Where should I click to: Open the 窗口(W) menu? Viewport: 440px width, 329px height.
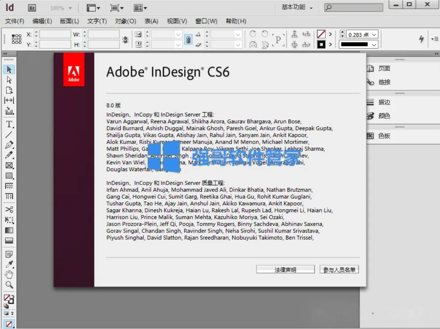(x=206, y=21)
